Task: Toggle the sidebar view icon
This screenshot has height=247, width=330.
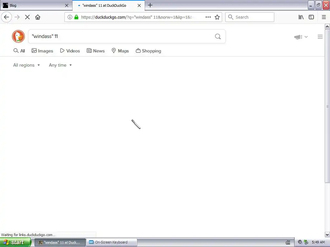Action: [x=311, y=17]
